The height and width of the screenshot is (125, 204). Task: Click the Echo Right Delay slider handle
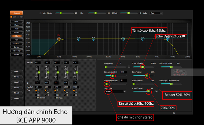pyautogui.click(x=171, y=67)
